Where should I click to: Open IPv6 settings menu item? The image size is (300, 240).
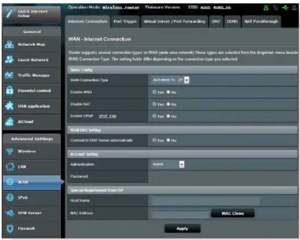32,198
